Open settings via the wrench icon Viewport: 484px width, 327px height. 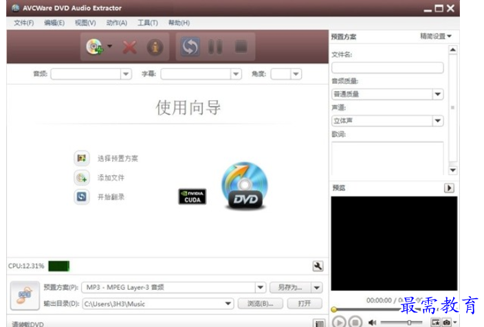coord(318,266)
